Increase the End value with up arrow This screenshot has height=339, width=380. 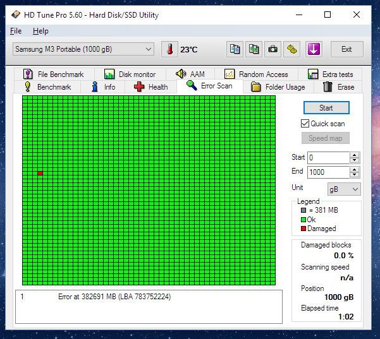pos(355,170)
